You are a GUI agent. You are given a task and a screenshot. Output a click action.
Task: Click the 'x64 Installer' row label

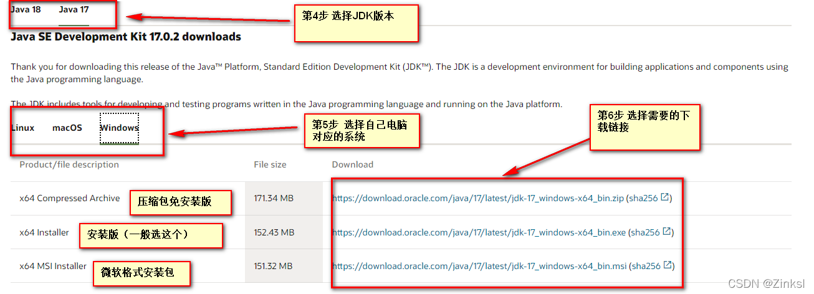[44, 232]
